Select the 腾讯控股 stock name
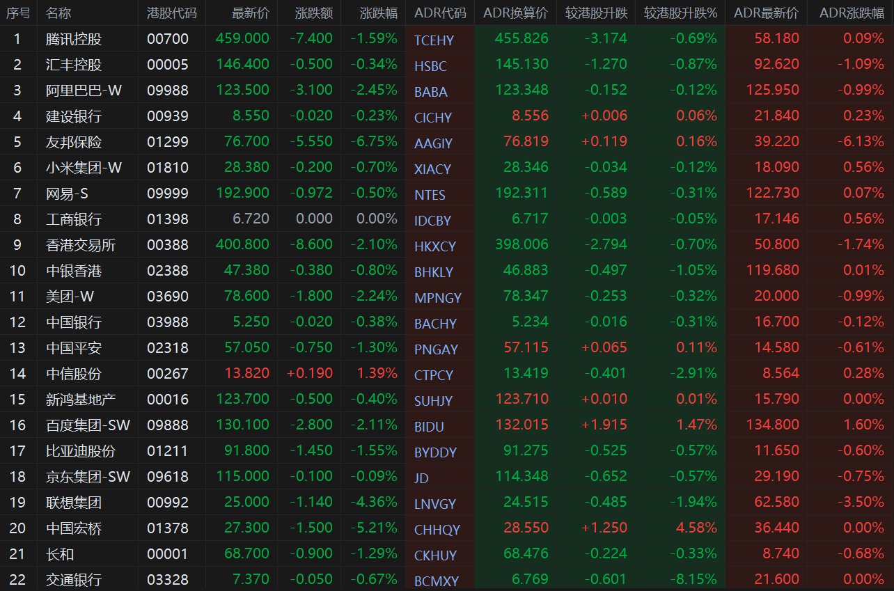Viewport: 894px width, 591px height. [x=74, y=39]
